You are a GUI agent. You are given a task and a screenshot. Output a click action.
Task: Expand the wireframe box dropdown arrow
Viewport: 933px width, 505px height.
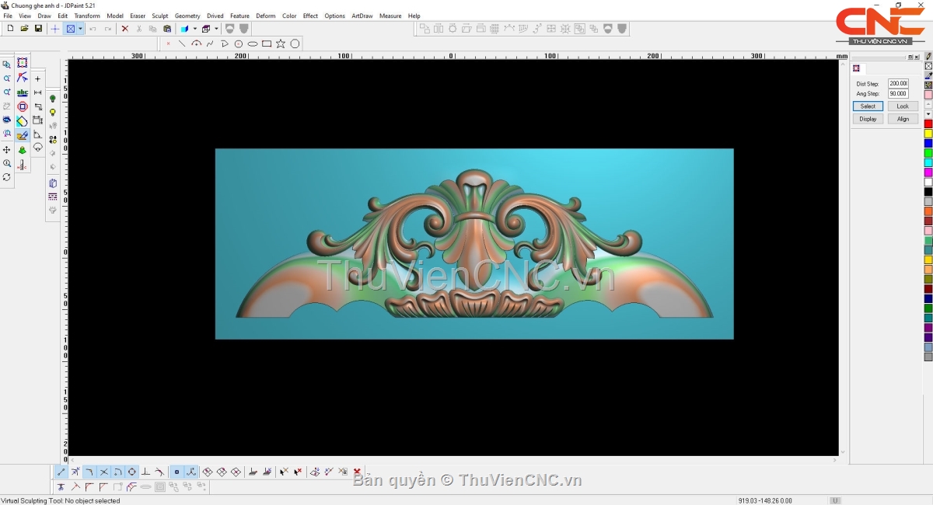tap(216, 29)
